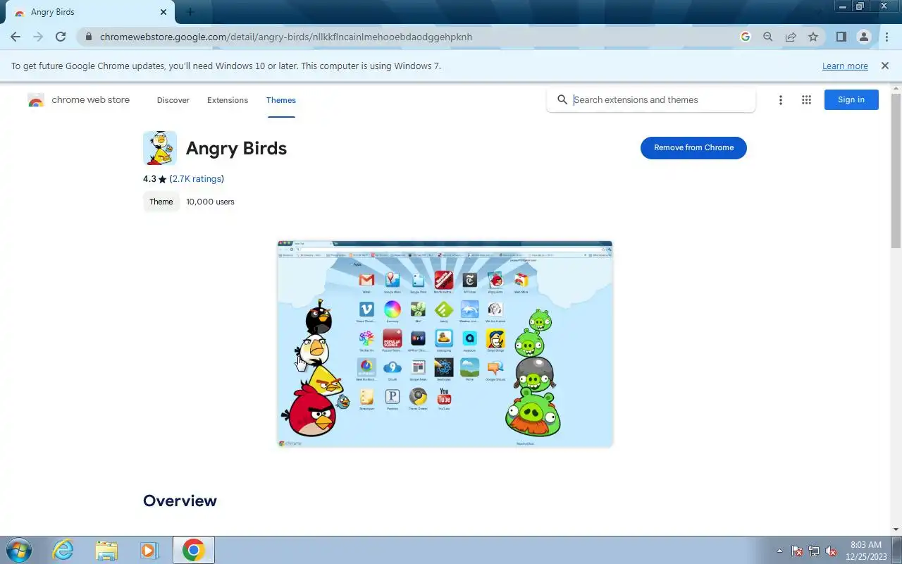This screenshot has width=902, height=564.
Task: Click the Angry Birds title text
Action: pyautogui.click(x=236, y=148)
